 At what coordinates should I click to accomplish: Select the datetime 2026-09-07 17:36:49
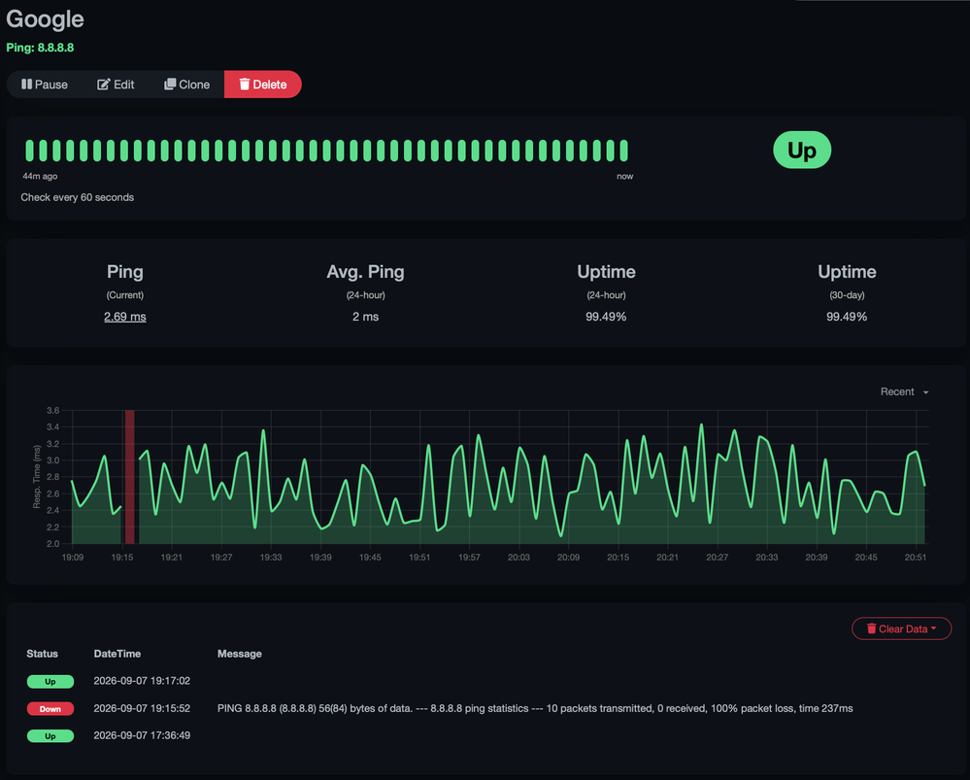142,735
